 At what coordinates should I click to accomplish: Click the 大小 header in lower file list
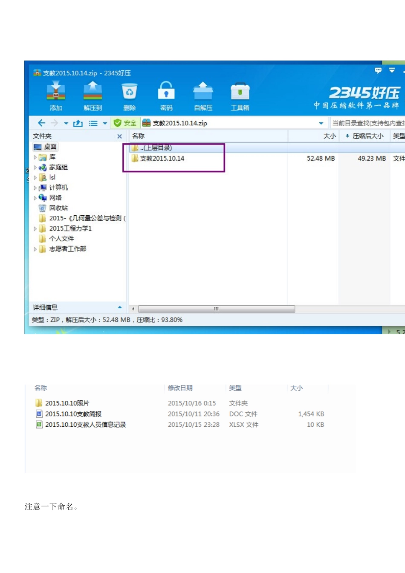tap(296, 388)
